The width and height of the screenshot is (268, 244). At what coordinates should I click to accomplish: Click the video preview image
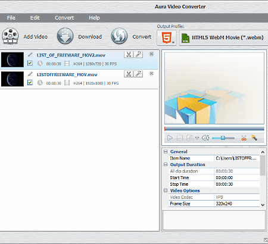214,88
